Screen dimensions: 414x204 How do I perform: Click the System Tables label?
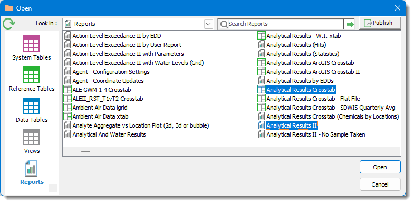click(32, 57)
